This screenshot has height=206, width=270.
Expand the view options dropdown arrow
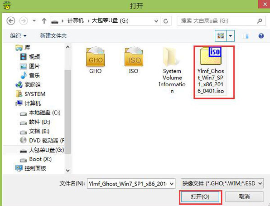(x=231, y=36)
